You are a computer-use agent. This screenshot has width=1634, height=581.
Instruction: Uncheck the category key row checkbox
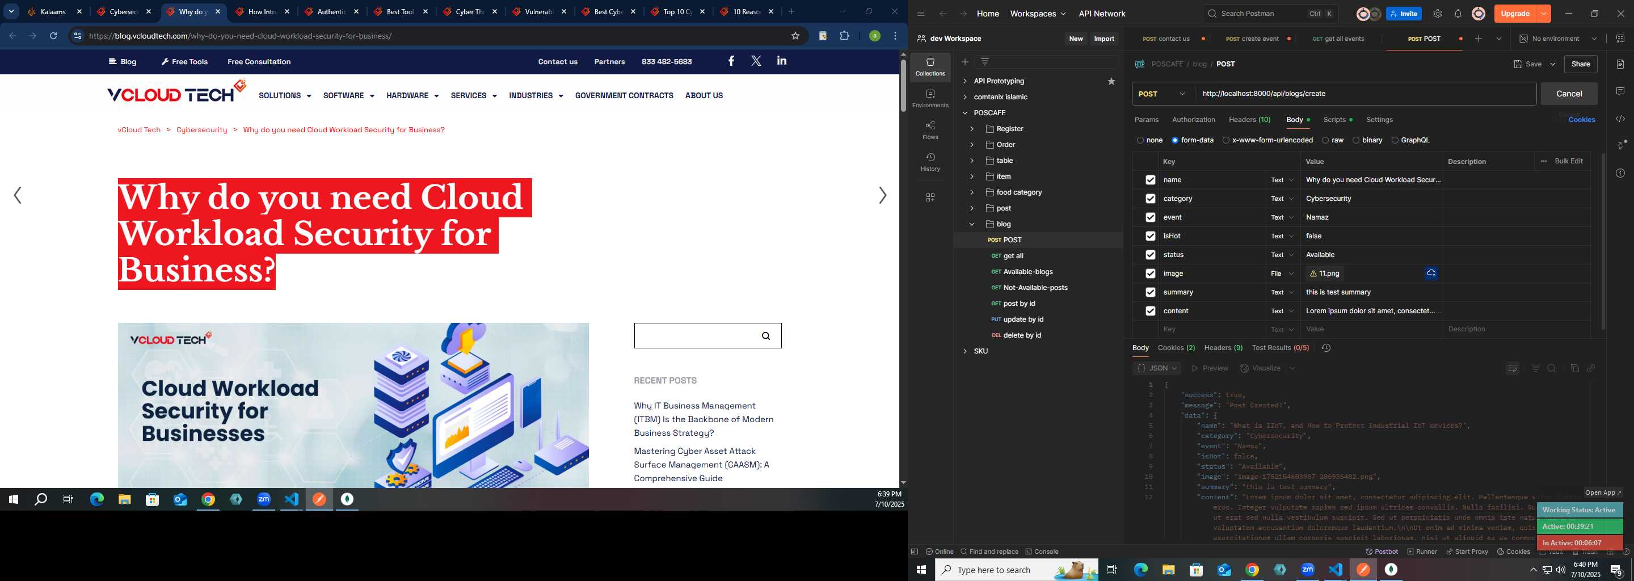[1150, 199]
